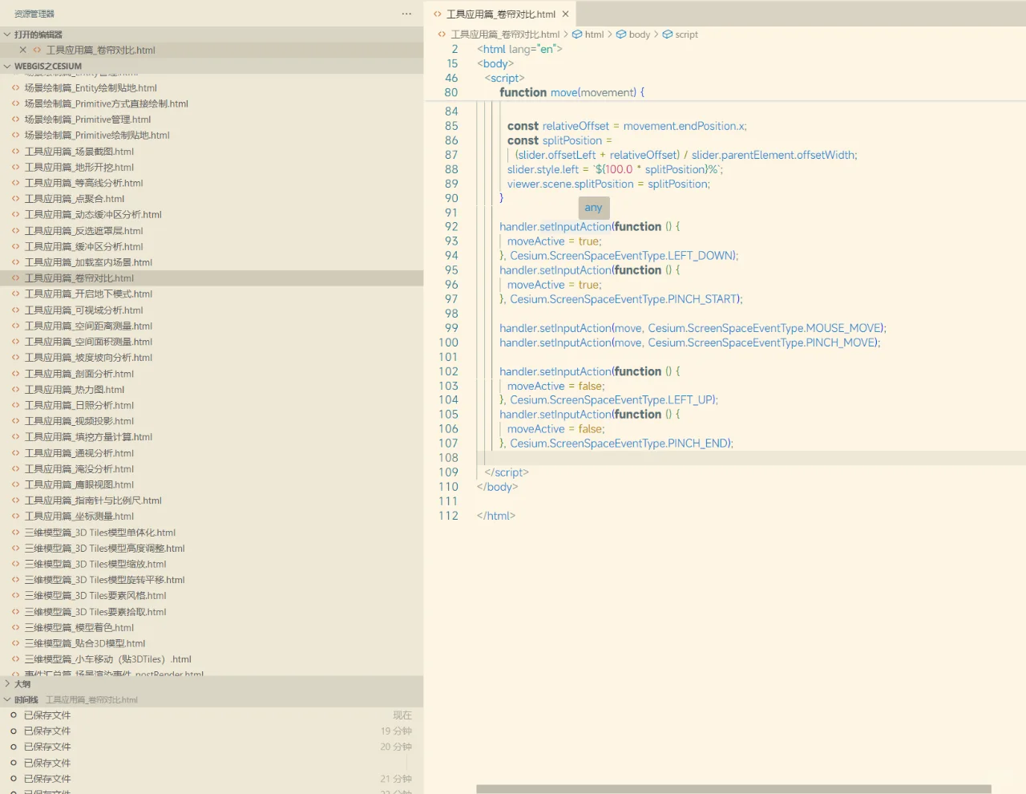Click the circle icon of the 19 分钟 timeline entry
This screenshot has width=1026, height=794.
coord(14,731)
